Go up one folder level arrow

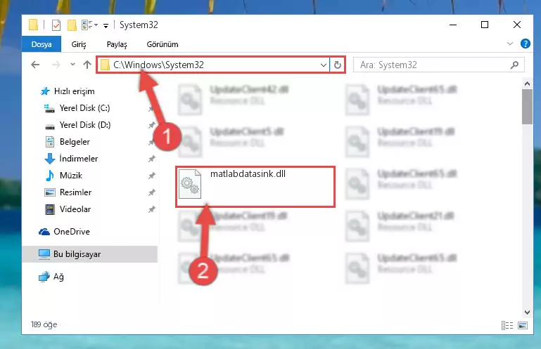click(x=87, y=65)
